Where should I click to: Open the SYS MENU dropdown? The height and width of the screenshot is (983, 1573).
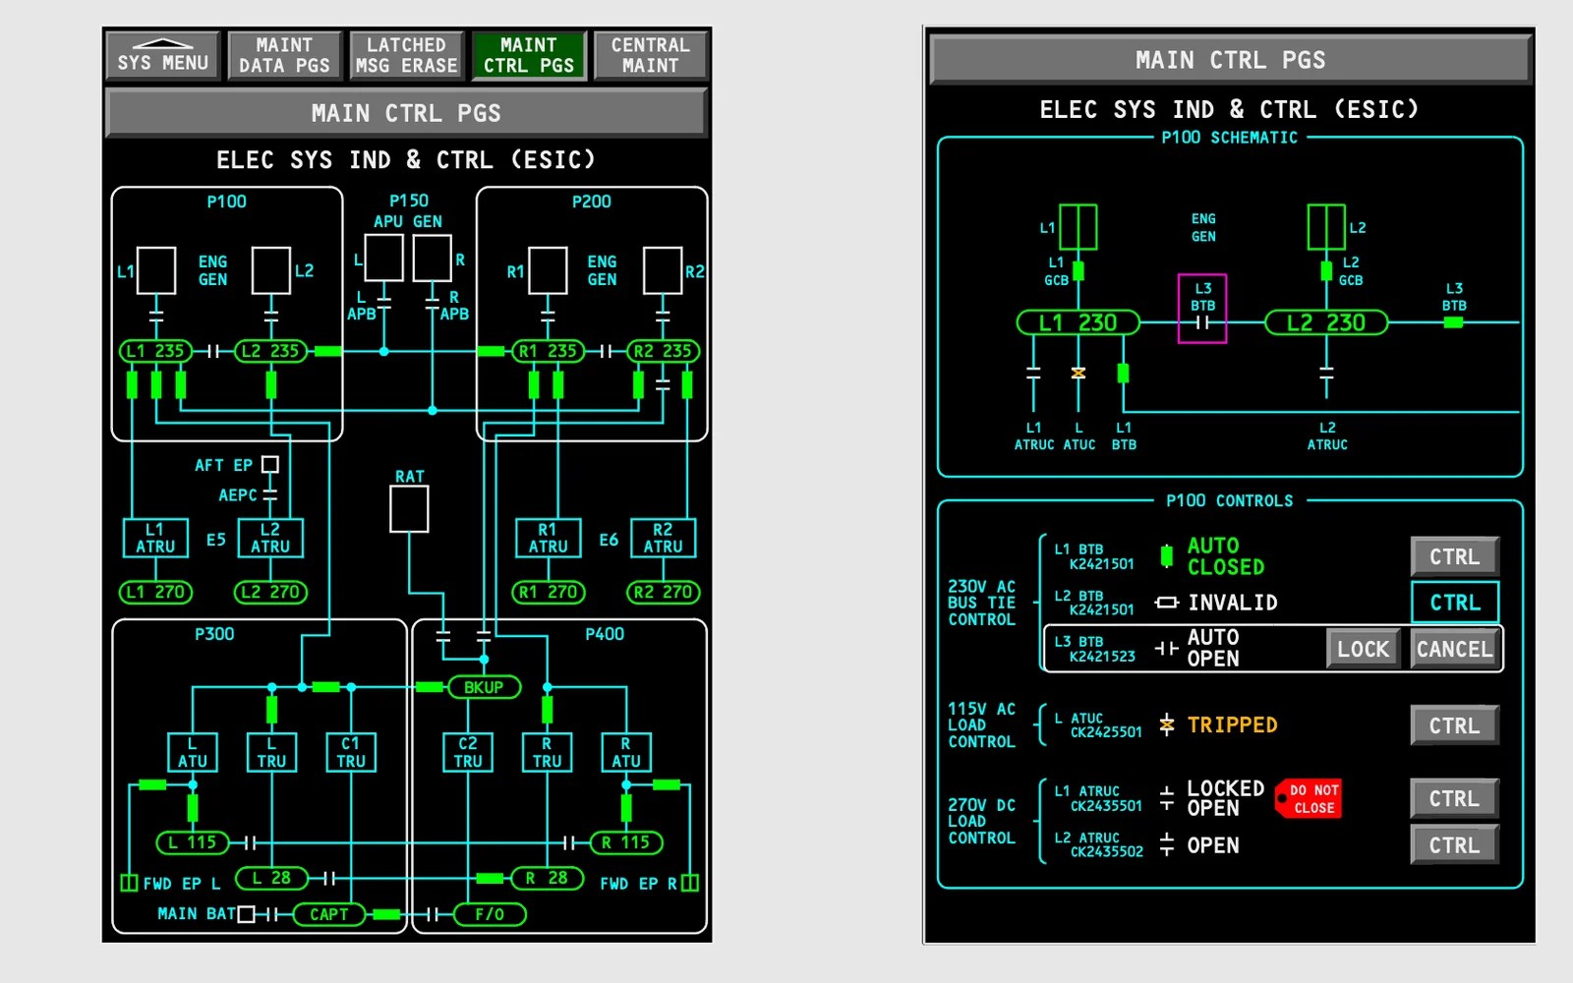[162, 55]
